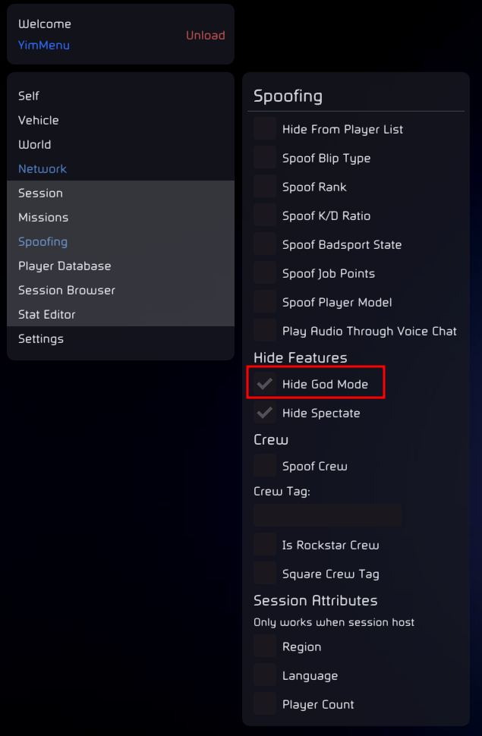Enable Region spoofing under Session Attributes
482x736 pixels.
point(264,646)
